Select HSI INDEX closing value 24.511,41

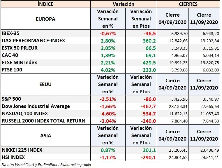click(204, 157)
